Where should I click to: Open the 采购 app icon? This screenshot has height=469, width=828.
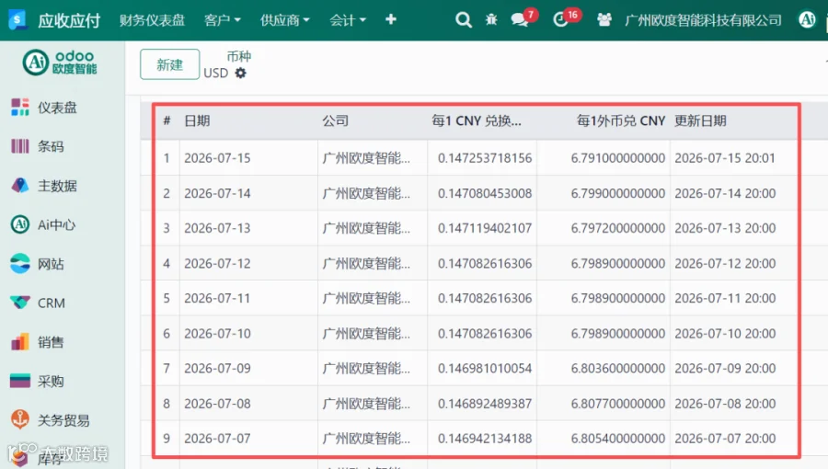click(x=20, y=381)
